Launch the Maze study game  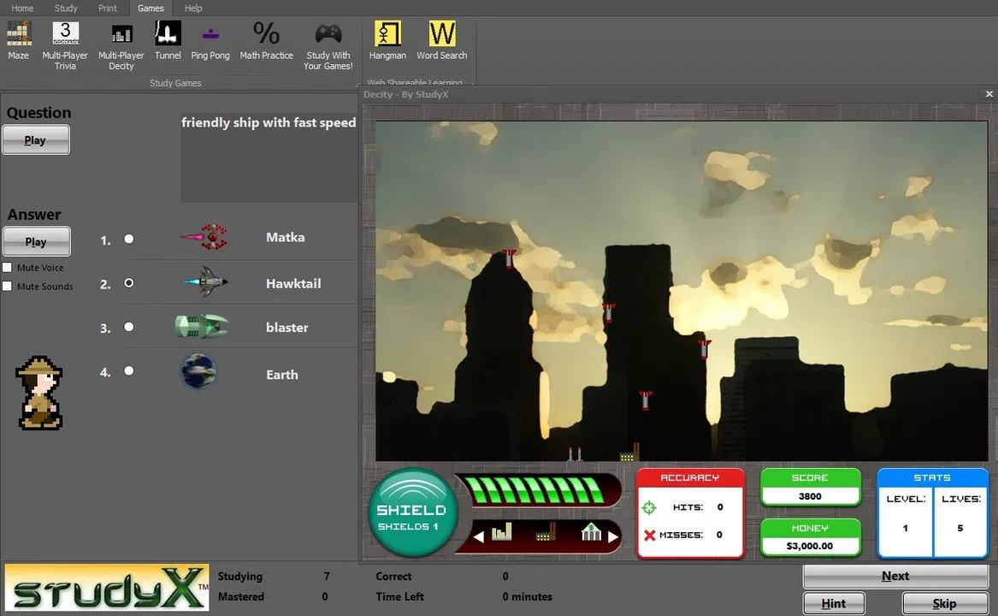pyautogui.click(x=18, y=42)
